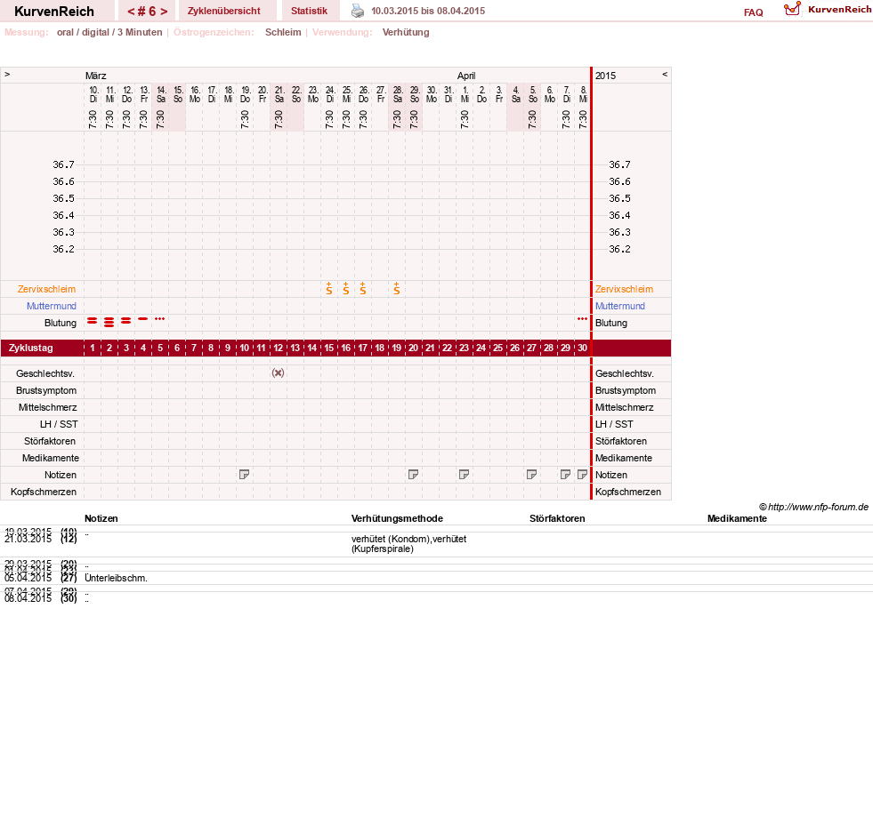This screenshot has height=833, width=873.
Task: Collapse chart with < arrow beside 2015
Action: 665,74
